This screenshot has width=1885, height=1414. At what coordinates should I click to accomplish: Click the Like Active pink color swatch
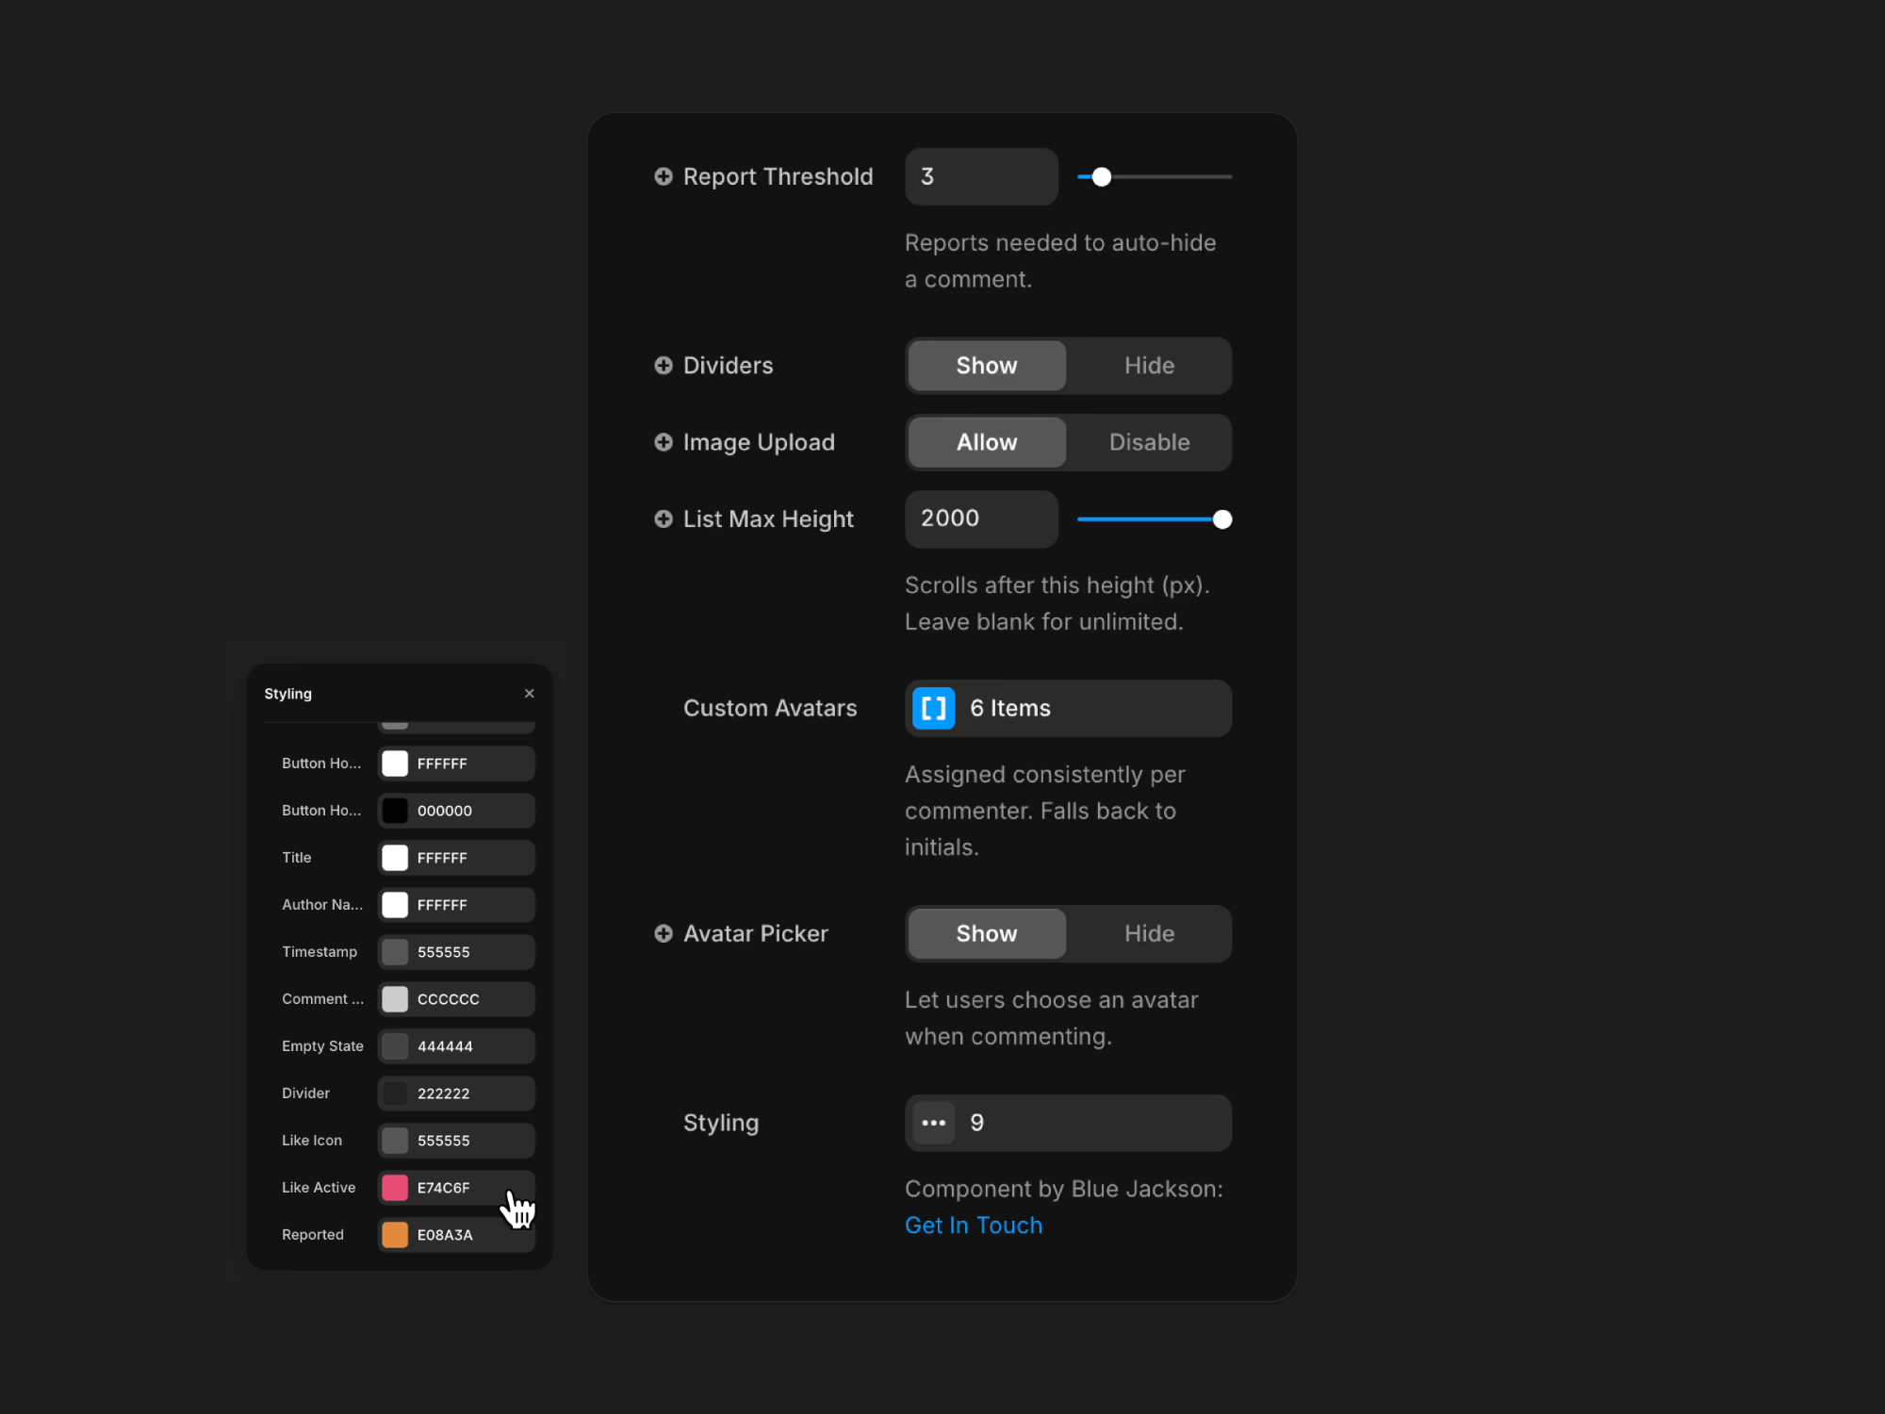click(x=395, y=1188)
